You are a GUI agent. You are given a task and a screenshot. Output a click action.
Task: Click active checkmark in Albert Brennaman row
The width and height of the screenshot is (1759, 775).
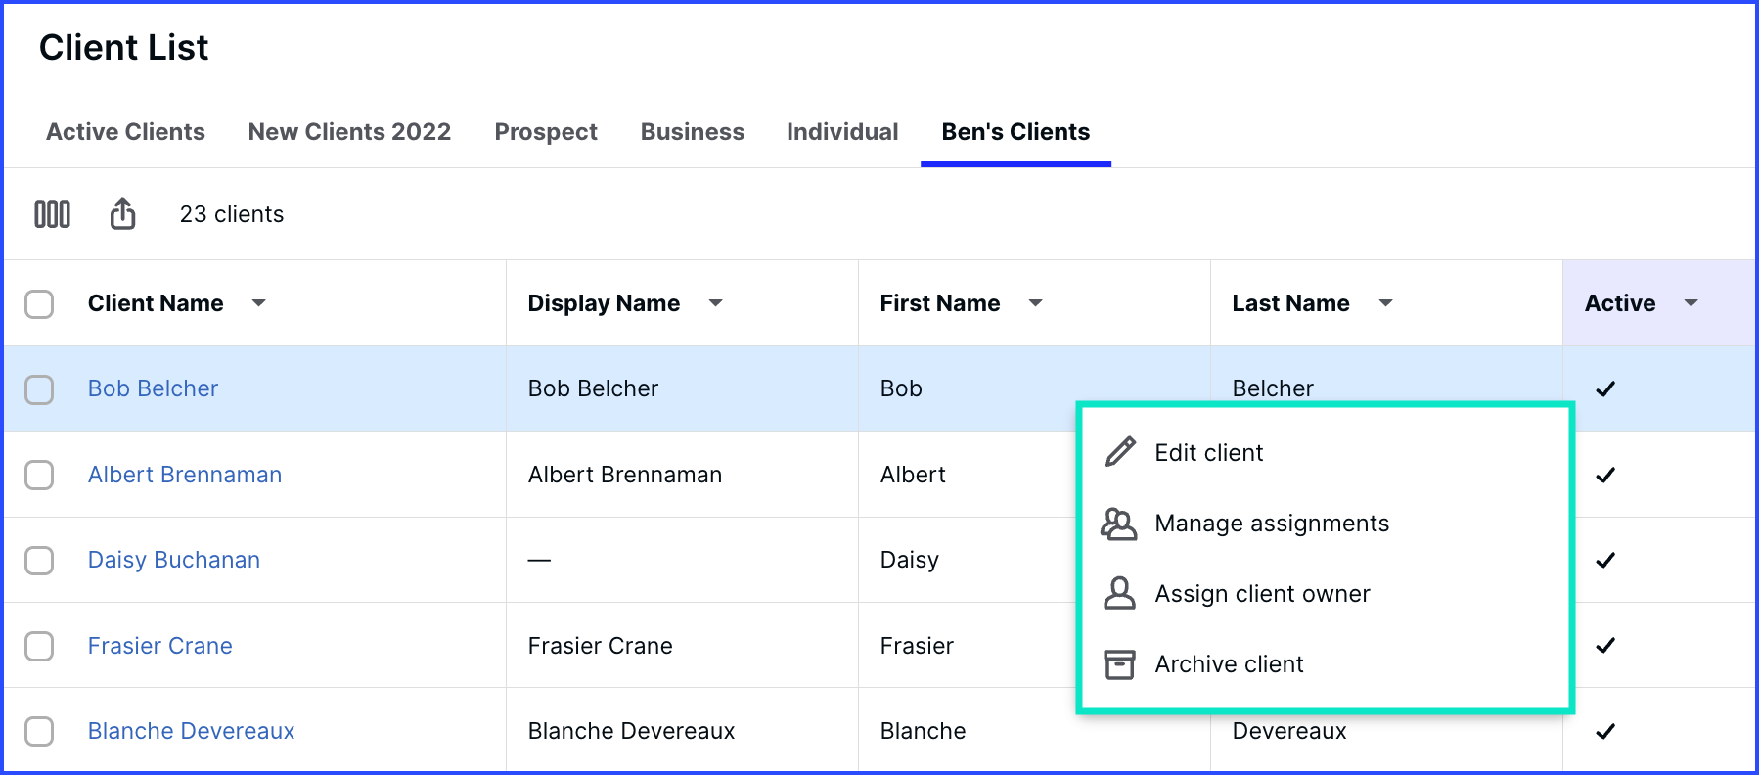coord(1605,475)
